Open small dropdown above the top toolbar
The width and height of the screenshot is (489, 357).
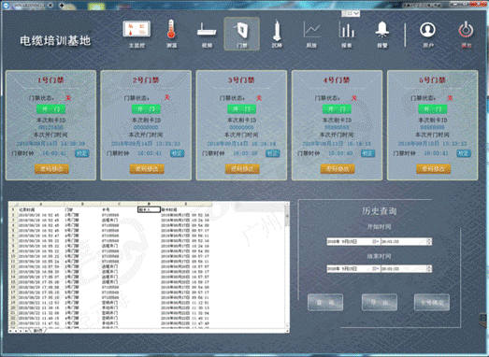[351, 14]
